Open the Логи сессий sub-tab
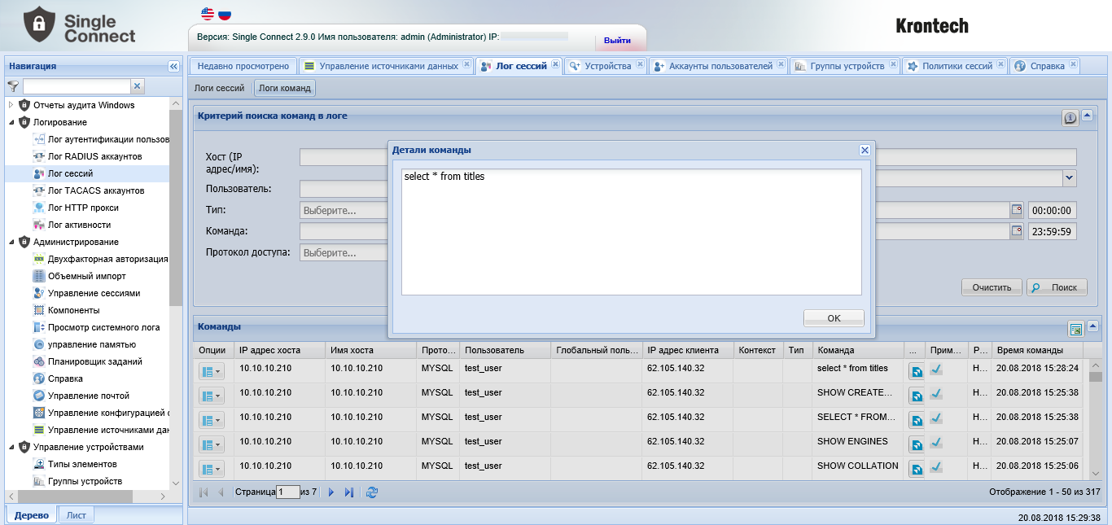Image resolution: width=1112 pixels, height=525 pixels. (x=219, y=88)
